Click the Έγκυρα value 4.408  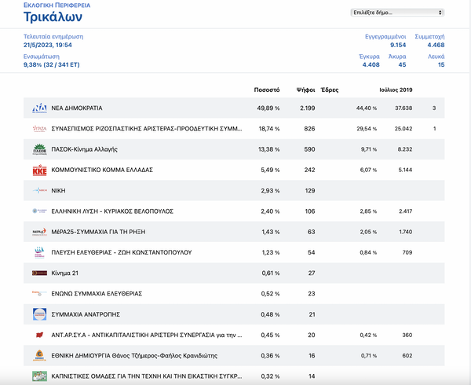click(x=371, y=64)
